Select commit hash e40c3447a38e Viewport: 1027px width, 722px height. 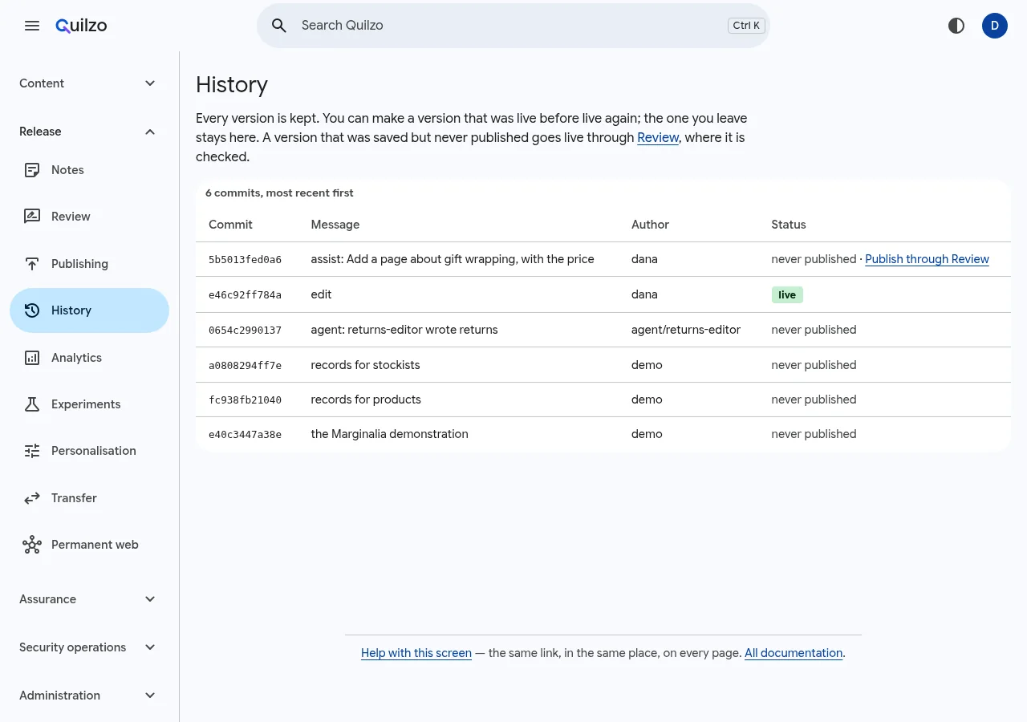click(245, 434)
